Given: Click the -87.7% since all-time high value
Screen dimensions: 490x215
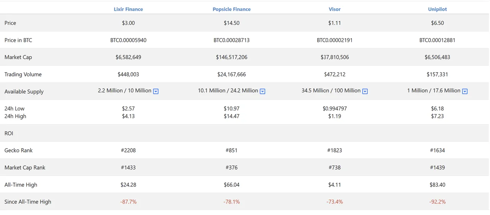Looking at the screenshot, I should coord(128,202).
